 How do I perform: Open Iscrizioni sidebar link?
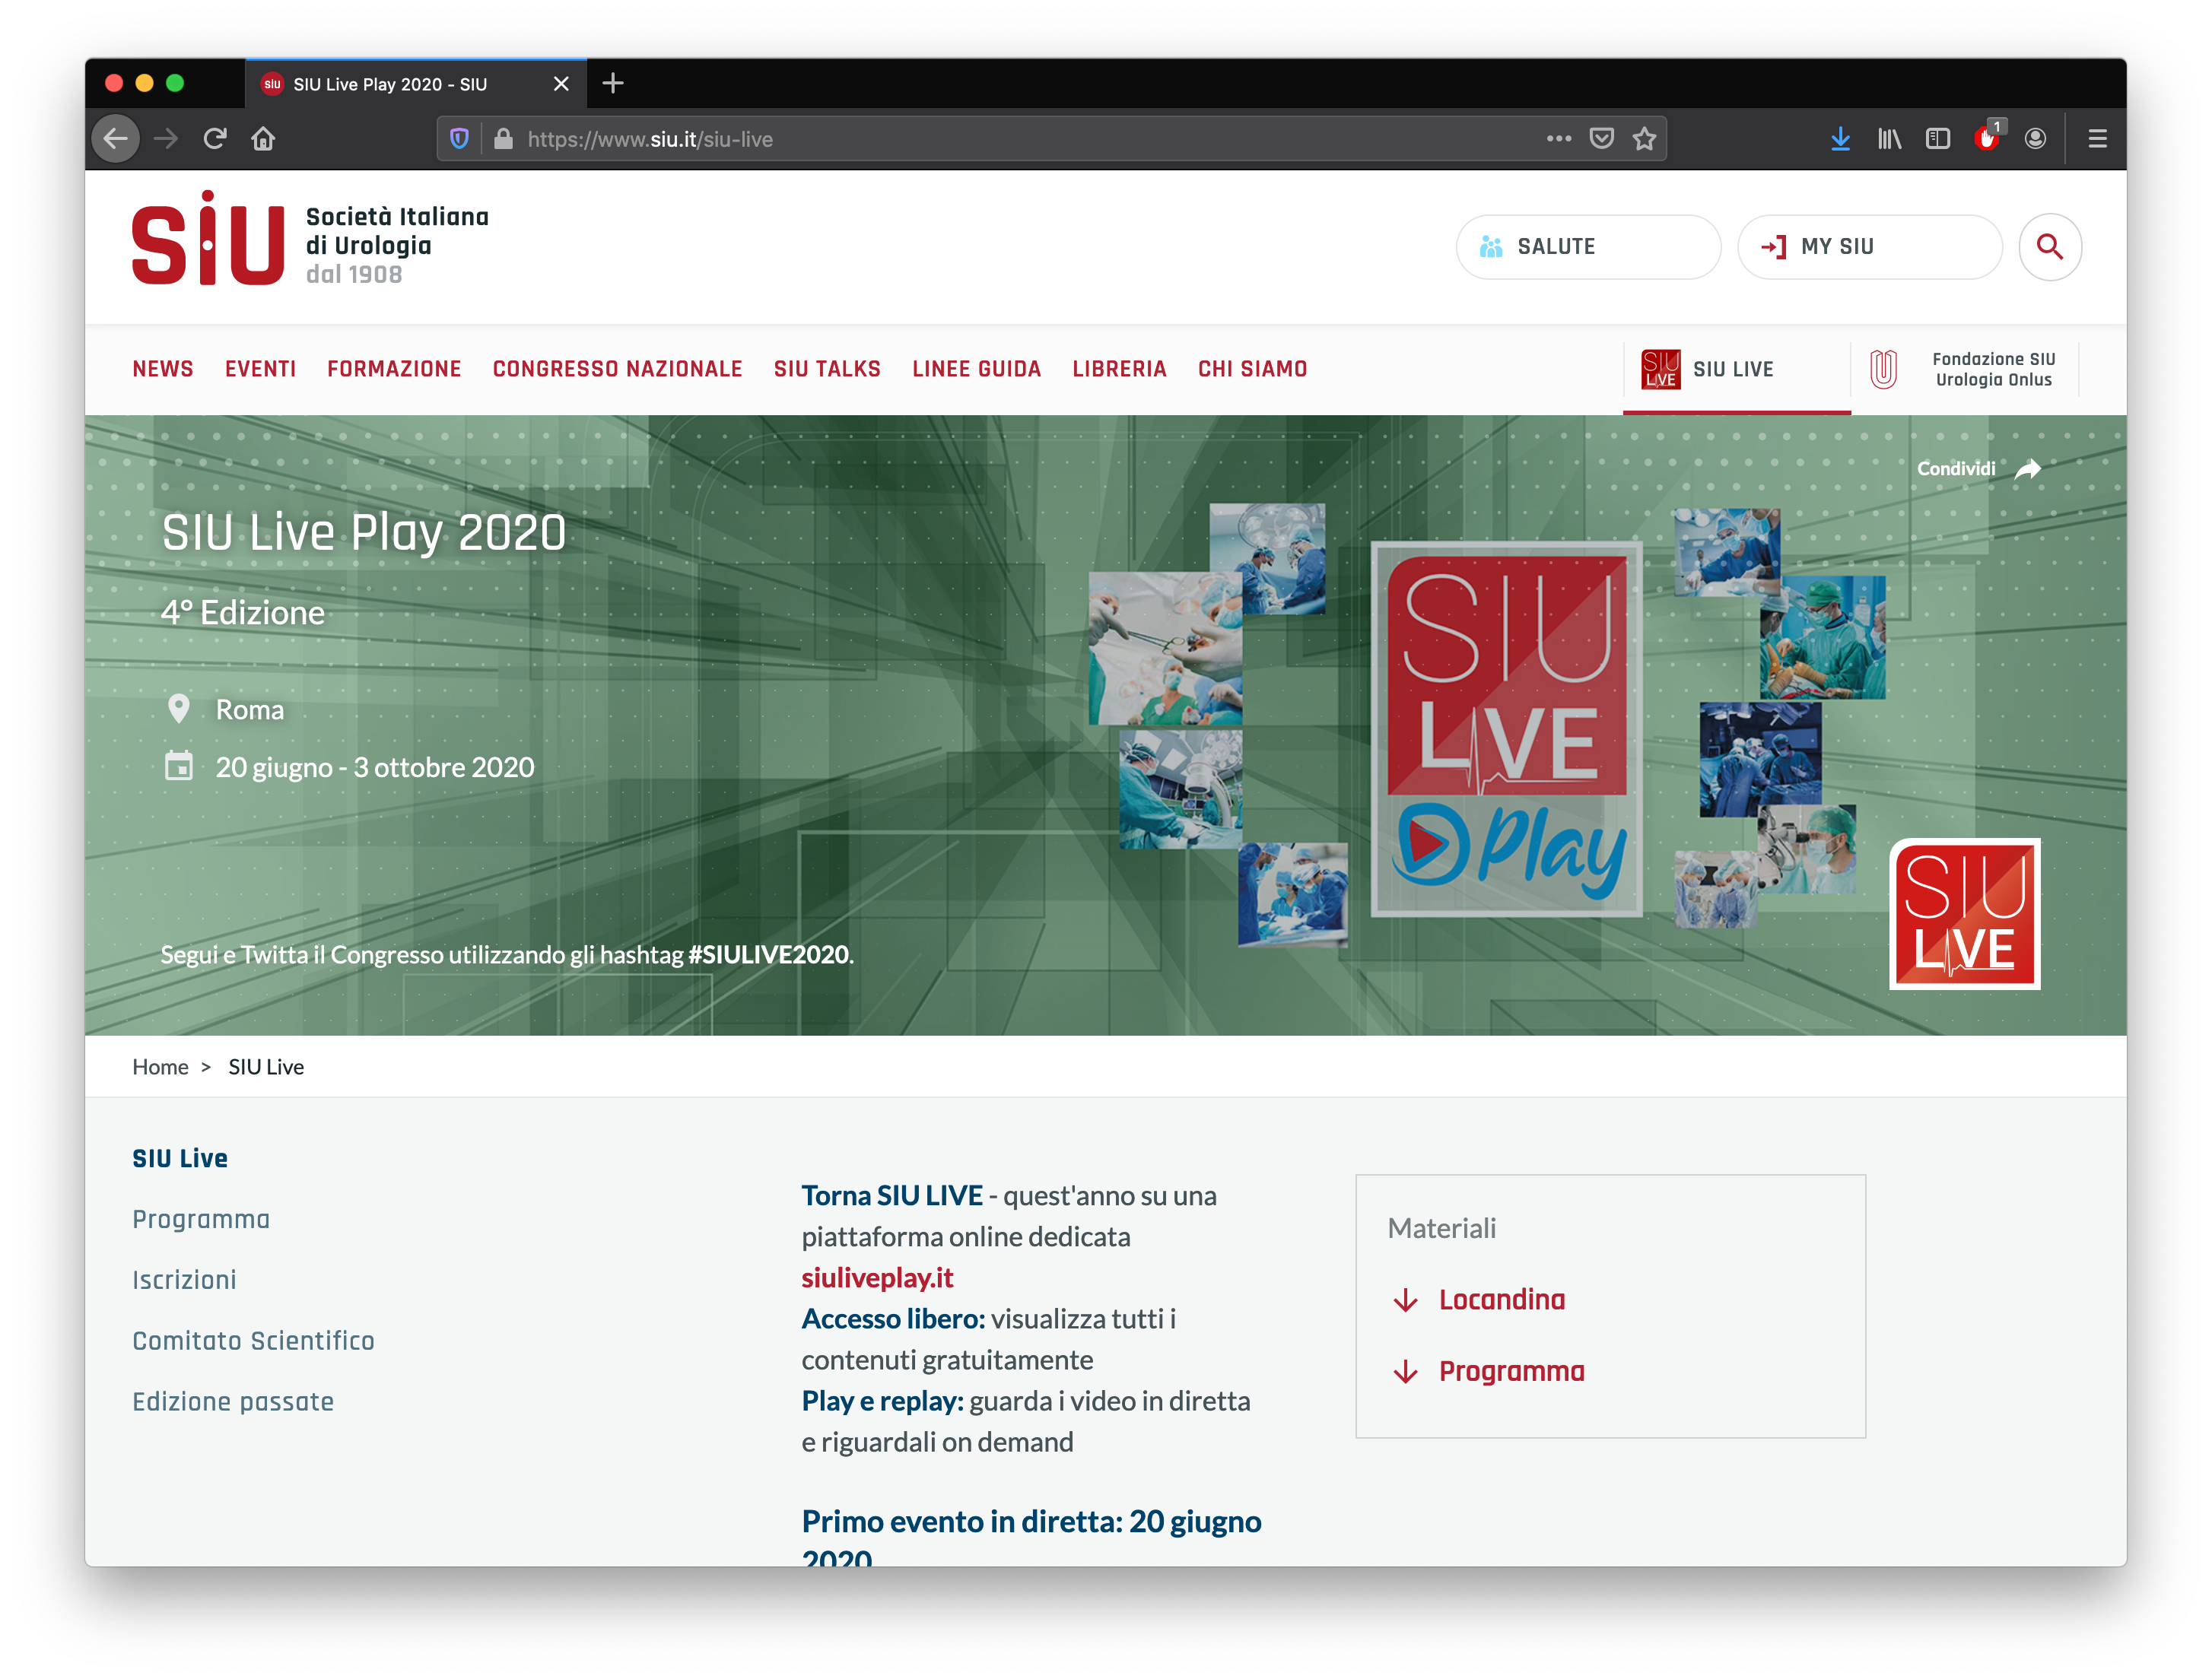pyautogui.click(x=184, y=1281)
